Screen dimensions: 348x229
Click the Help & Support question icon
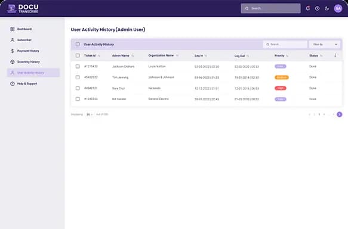click(13, 83)
